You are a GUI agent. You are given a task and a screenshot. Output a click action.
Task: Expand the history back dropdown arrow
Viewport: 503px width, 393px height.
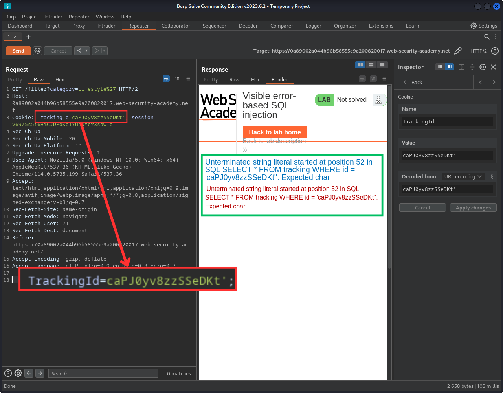pos(87,51)
